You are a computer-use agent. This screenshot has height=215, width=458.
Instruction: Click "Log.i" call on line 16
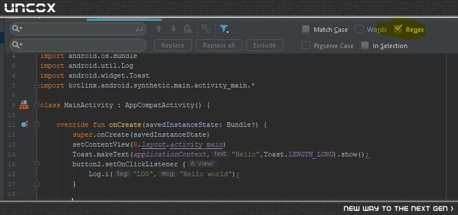coord(99,174)
